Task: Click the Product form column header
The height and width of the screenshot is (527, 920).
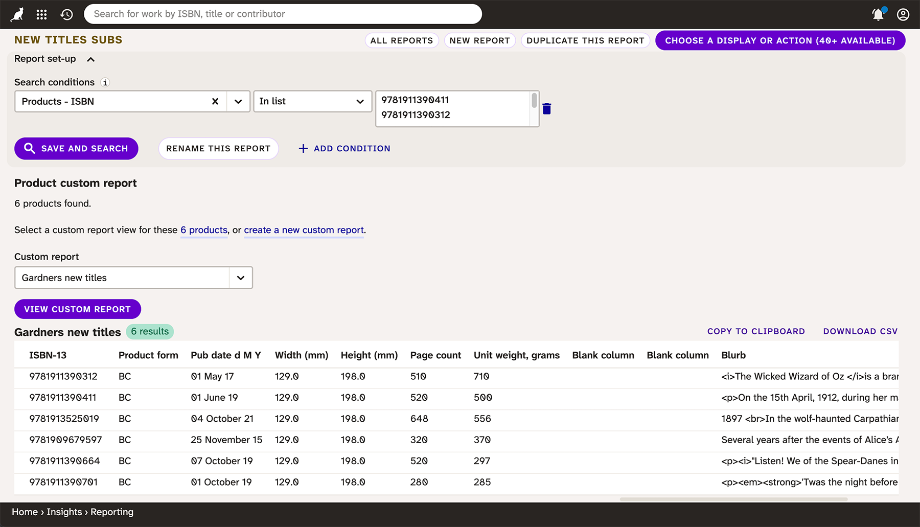Action: pyautogui.click(x=148, y=355)
